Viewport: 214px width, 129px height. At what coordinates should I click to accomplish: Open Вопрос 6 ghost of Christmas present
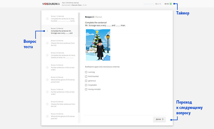pyautogui.click(x=60, y=79)
